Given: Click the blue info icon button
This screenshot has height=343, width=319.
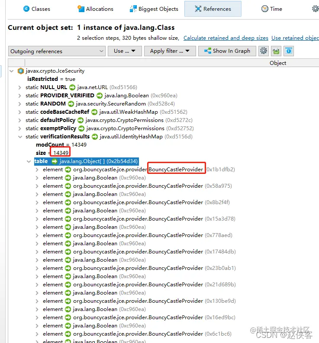Looking at the screenshot, I should click(289, 51).
